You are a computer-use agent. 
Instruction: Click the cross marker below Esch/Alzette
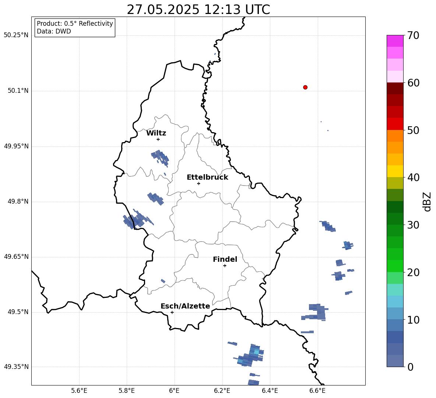172,312
